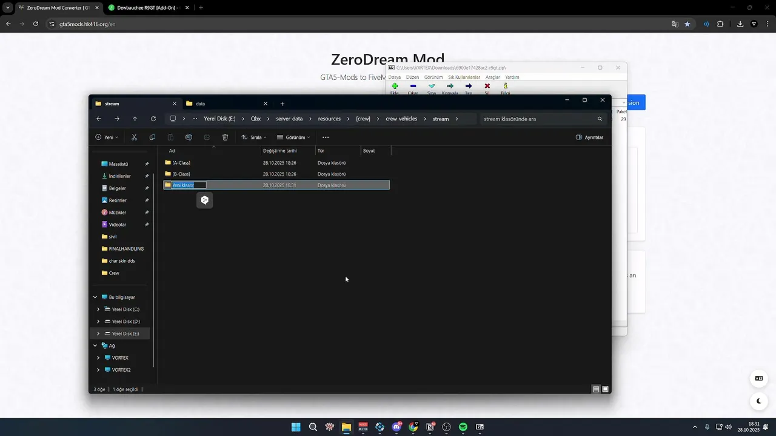Click the Sil red X icon in 7-Zip
Viewport: 776px width, 436px height.
pyautogui.click(x=487, y=87)
